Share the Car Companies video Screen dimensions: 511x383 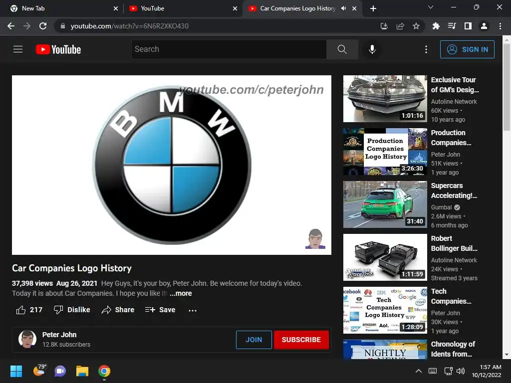tap(118, 310)
